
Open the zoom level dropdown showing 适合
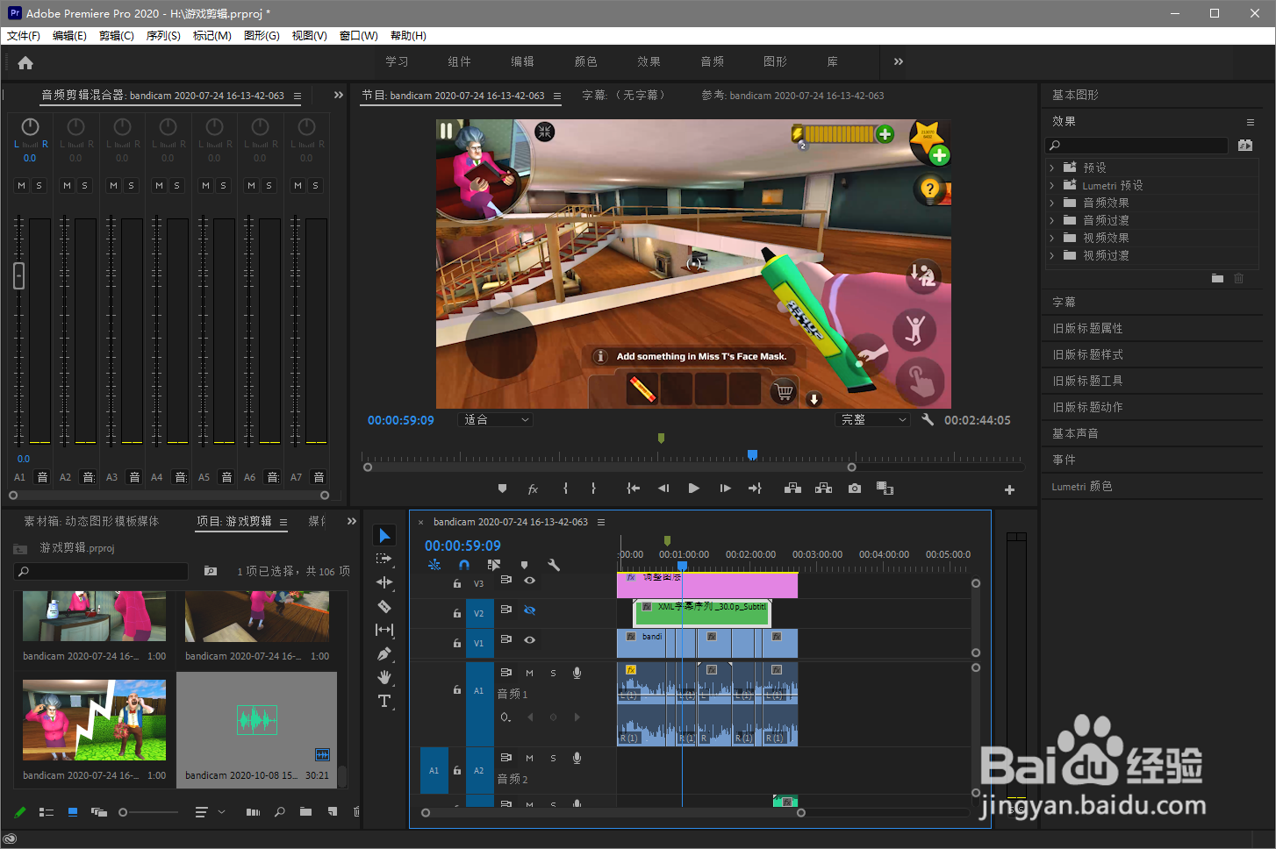click(x=496, y=420)
